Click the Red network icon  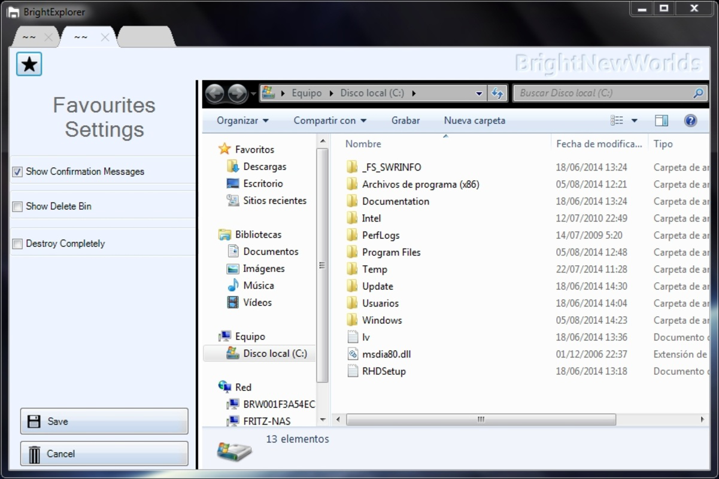point(225,387)
